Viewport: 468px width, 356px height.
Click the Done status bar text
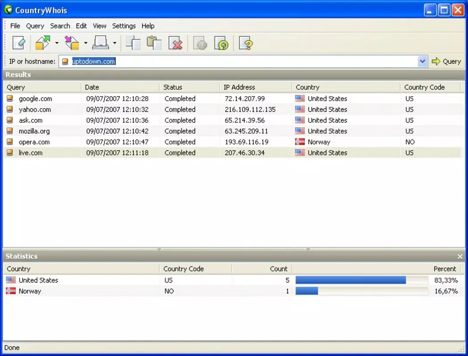coord(12,348)
